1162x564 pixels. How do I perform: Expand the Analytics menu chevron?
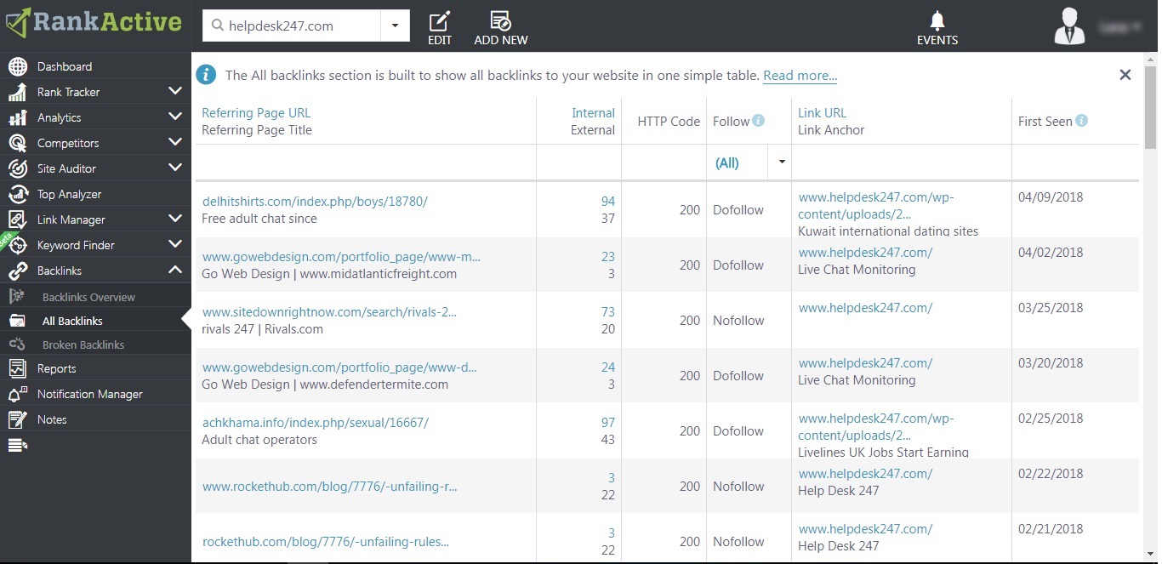[x=175, y=117]
